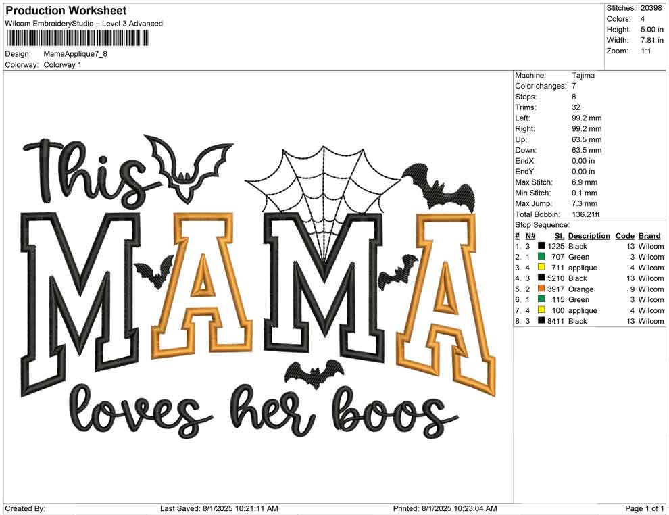669x515 pixels.
Task: Click the design name MamaApplique7_8
Action: point(75,54)
